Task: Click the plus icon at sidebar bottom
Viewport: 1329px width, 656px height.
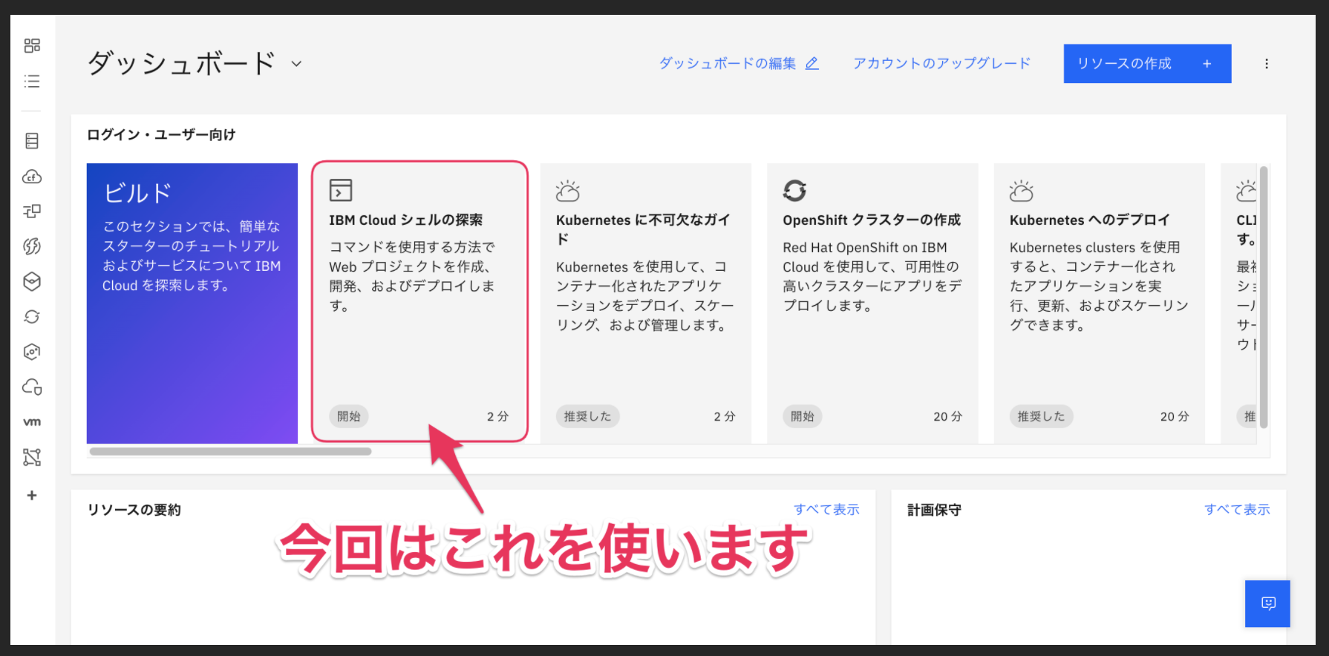Action: tap(32, 495)
